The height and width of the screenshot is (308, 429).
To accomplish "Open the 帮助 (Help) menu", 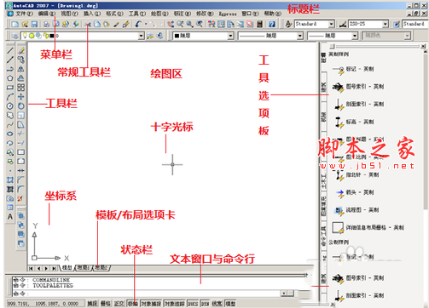I will click(272, 14).
